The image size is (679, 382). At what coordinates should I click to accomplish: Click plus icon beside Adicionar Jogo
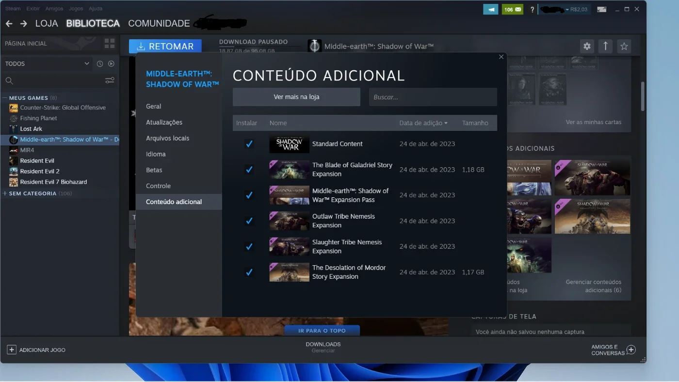pos(12,350)
